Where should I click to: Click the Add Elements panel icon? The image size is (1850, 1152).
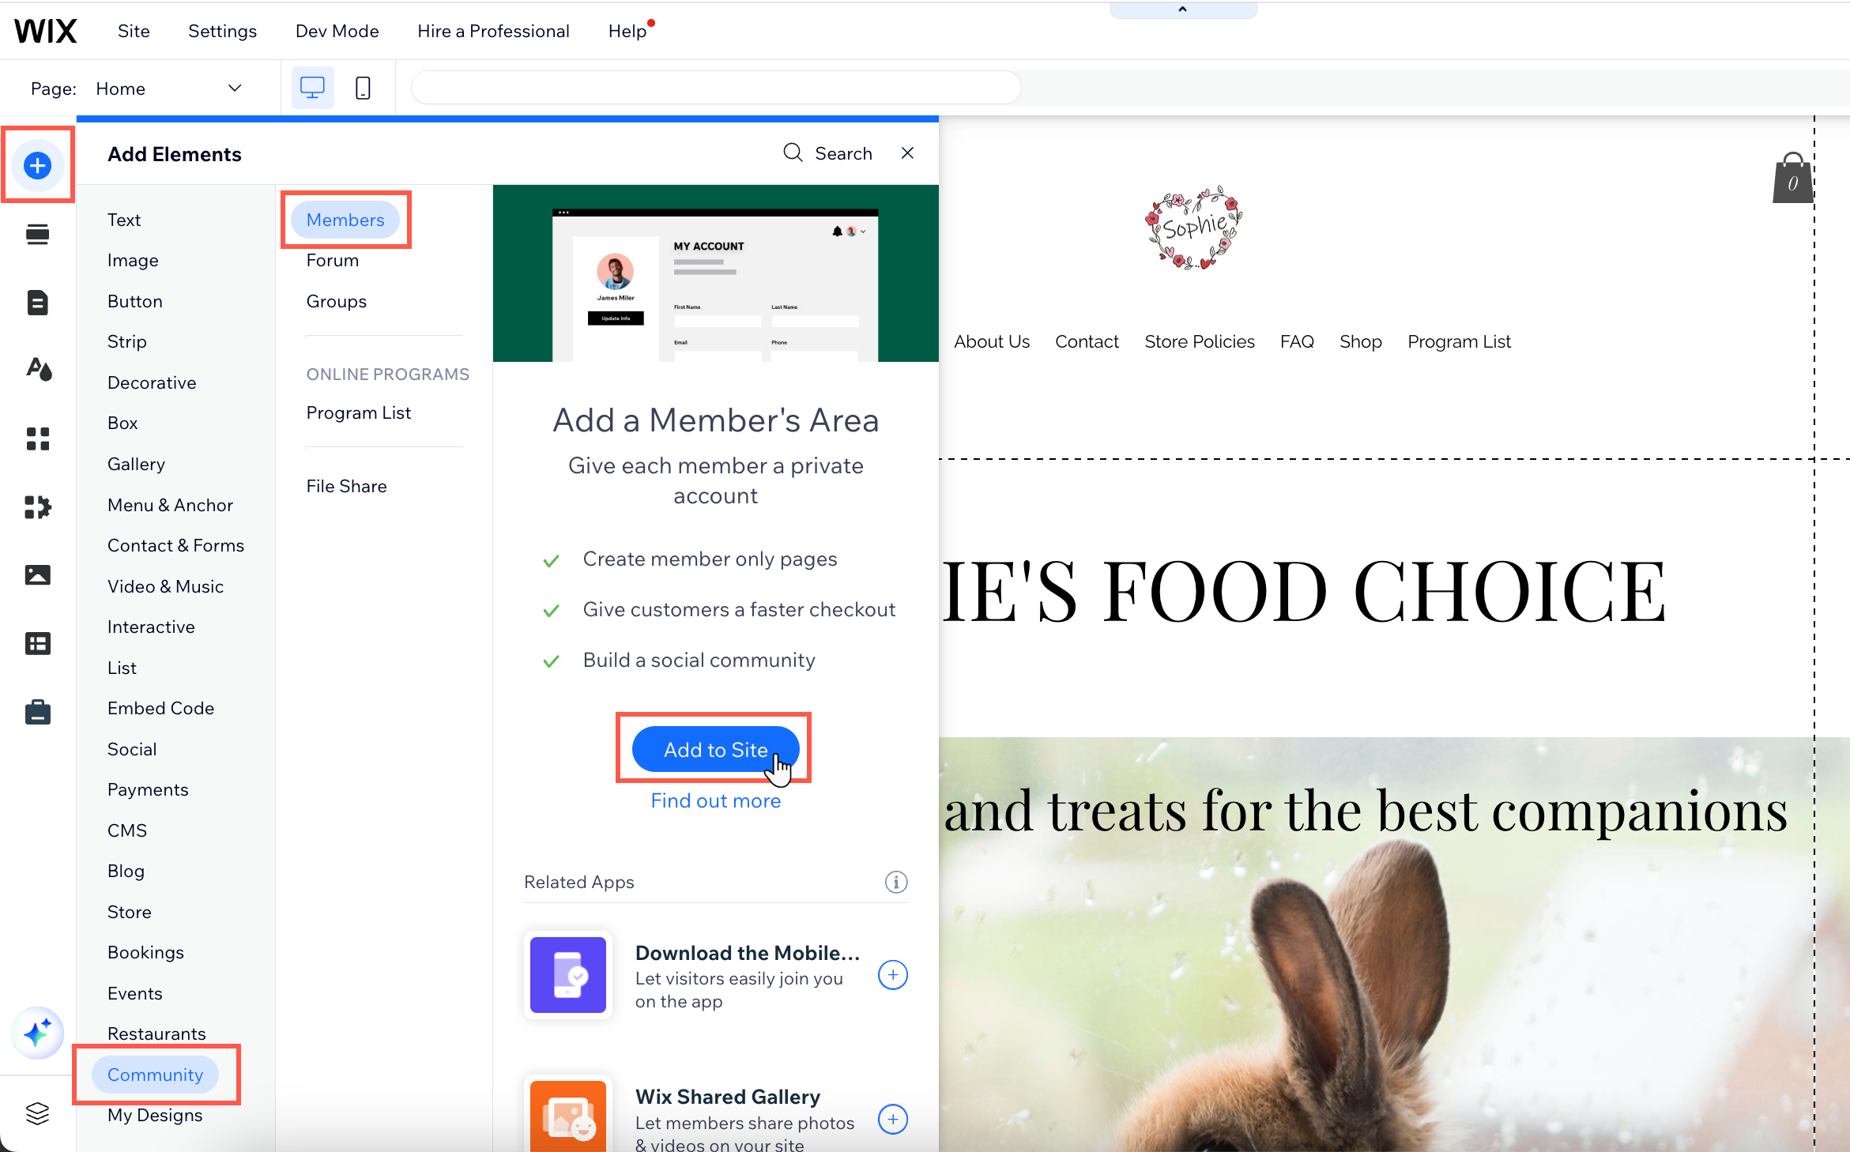[x=36, y=166]
